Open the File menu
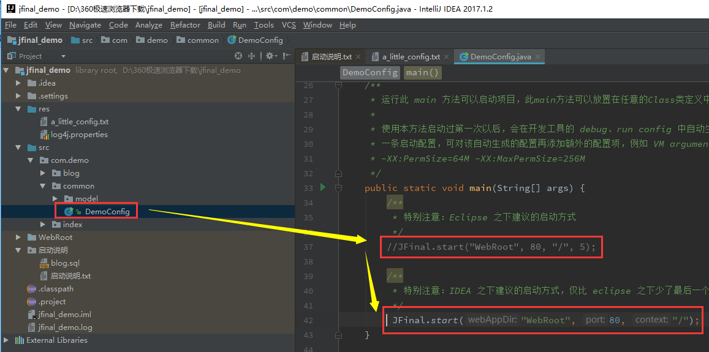This screenshot has height=352, width=709. pos(10,25)
